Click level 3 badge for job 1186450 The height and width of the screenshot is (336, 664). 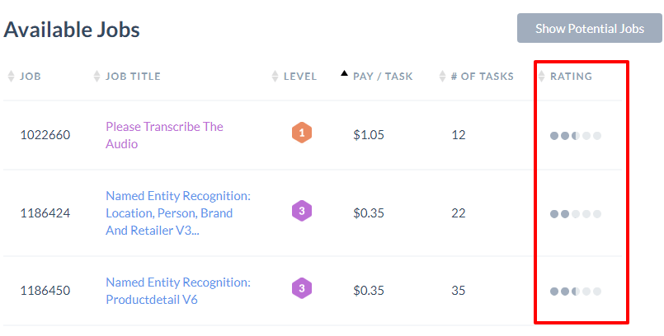[302, 288]
